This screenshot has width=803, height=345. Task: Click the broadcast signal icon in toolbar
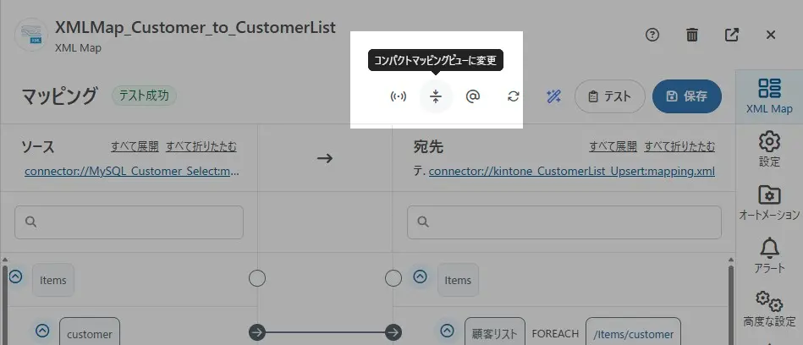pos(398,96)
